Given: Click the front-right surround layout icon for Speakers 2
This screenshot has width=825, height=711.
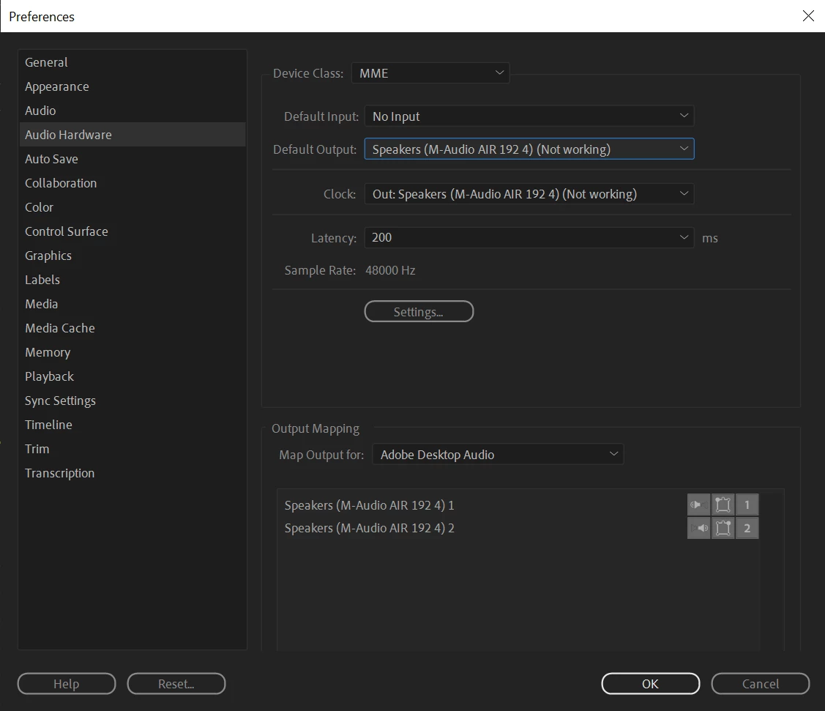Looking at the screenshot, I should coord(723,528).
